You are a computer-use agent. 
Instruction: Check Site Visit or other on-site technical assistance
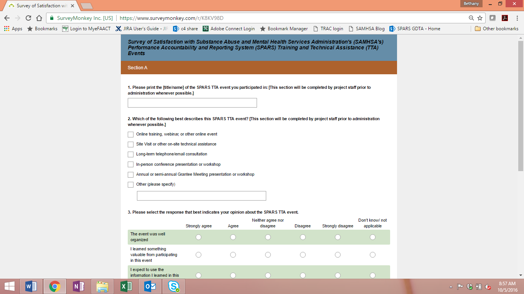point(131,144)
